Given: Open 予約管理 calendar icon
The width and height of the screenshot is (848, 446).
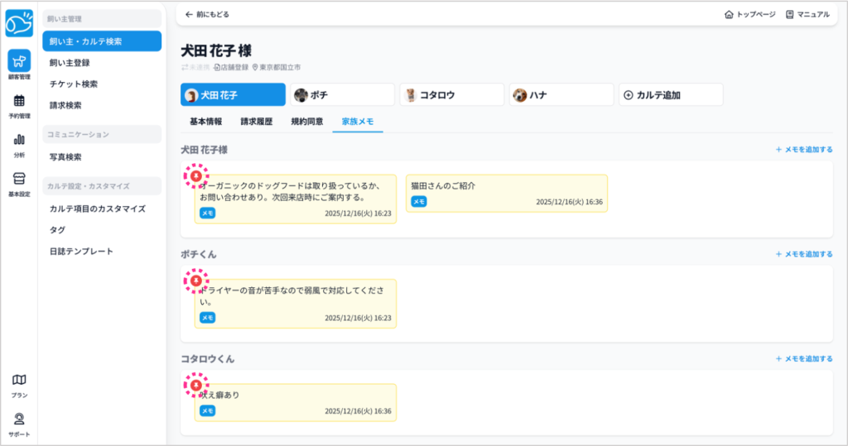Looking at the screenshot, I should point(18,103).
